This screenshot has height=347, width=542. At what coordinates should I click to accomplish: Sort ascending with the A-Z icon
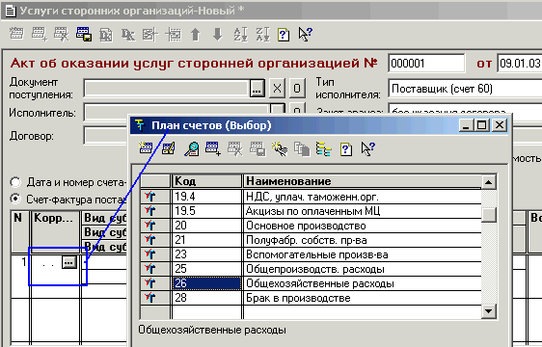point(240,35)
